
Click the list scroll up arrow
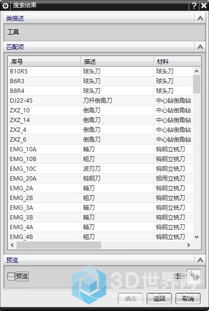point(196,71)
